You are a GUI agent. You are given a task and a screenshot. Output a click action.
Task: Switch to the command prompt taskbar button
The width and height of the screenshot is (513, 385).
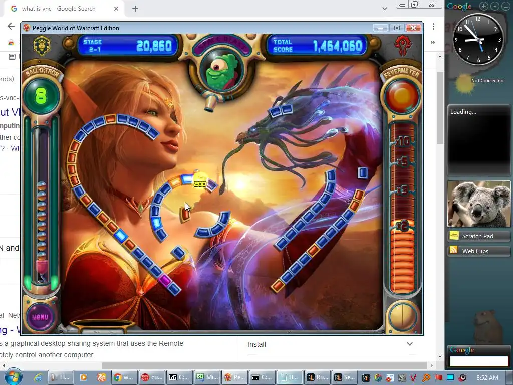click(x=262, y=377)
